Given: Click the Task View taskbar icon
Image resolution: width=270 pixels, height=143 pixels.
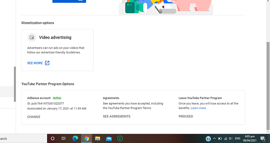Looking at the screenshot, I should tap(63, 138).
